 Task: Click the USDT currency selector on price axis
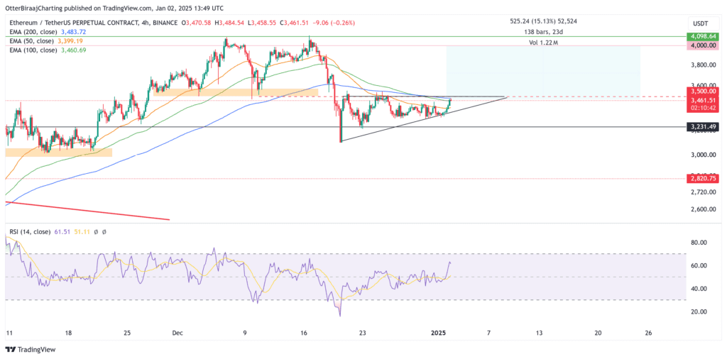point(700,24)
